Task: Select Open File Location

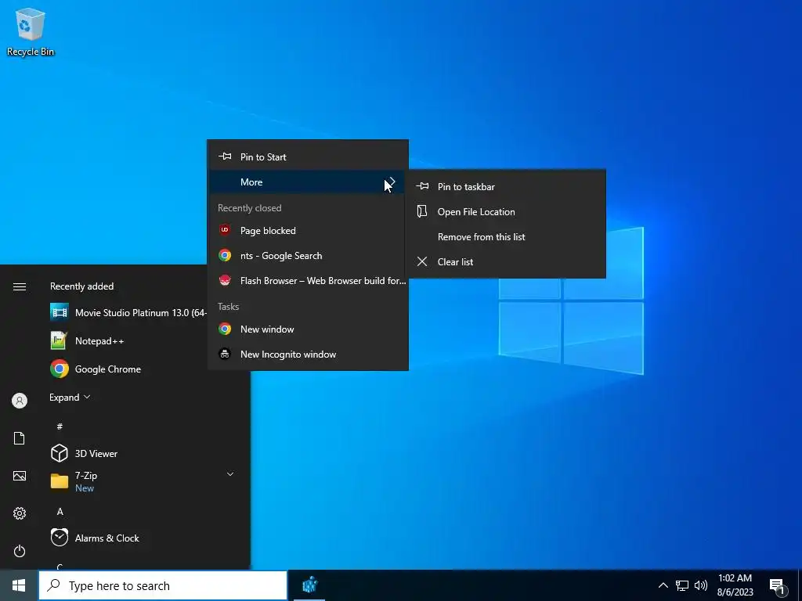Action: (507, 211)
